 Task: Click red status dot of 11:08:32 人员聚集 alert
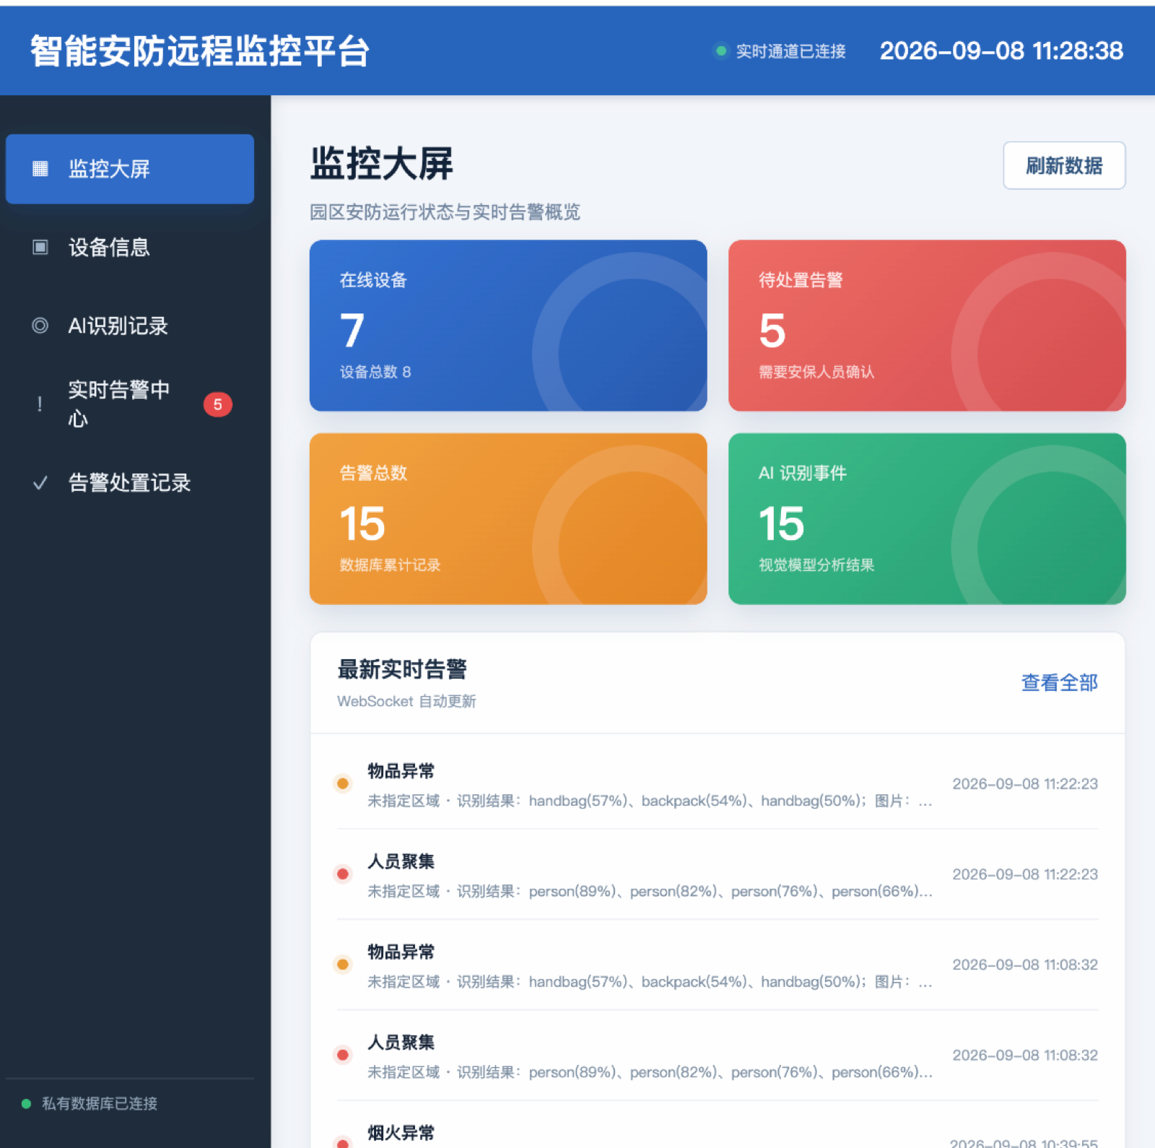(343, 1054)
